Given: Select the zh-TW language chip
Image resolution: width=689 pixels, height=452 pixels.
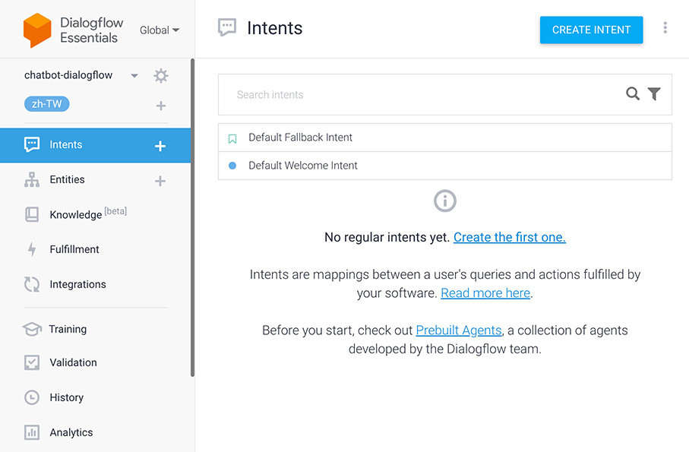Looking at the screenshot, I should (x=47, y=103).
